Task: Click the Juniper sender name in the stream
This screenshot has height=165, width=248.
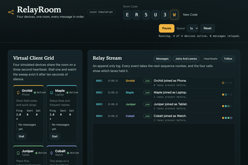Action: (x=131, y=104)
